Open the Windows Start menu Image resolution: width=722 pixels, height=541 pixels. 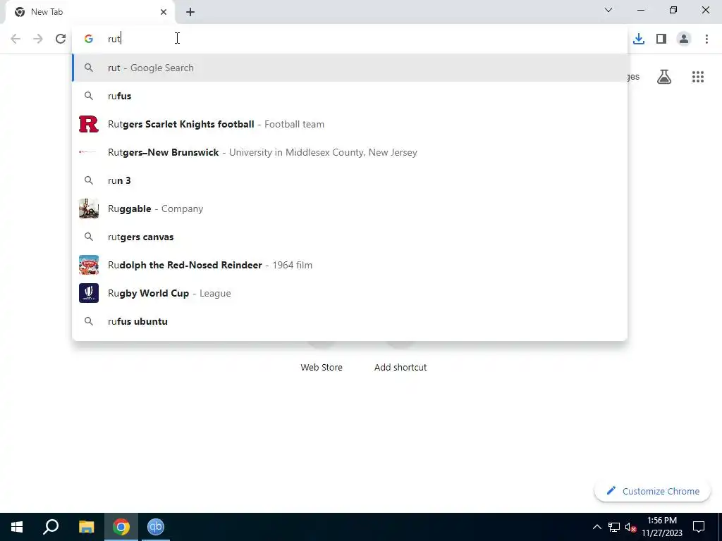point(17,527)
